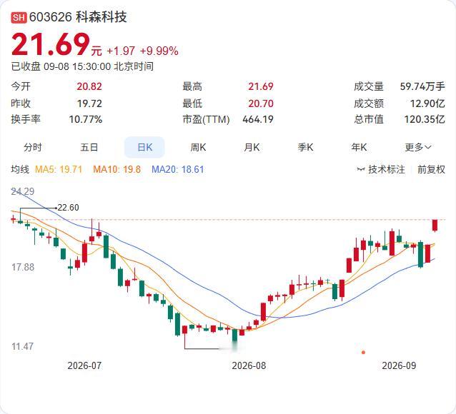This screenshot has height=414, width=456.
Task: Click the 均线 label
Action: [x=20, y=169]
